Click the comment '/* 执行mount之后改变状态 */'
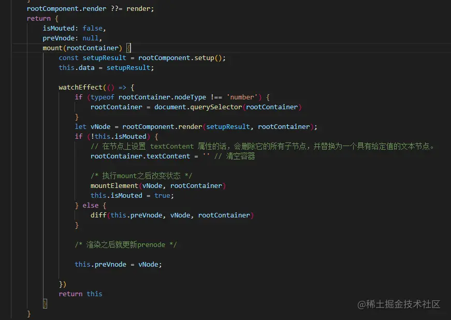 [141, 176]
